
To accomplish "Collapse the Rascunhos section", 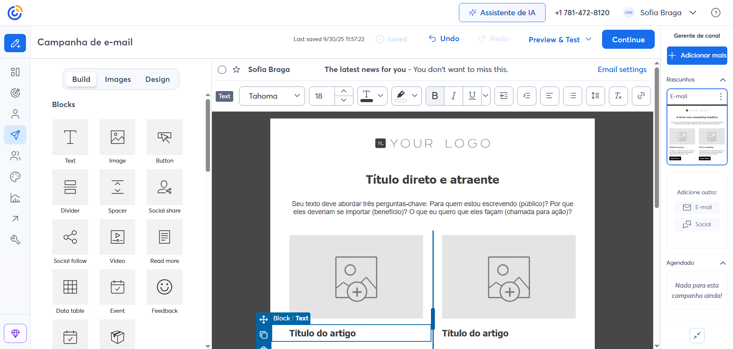I will (x=723, y=79).
